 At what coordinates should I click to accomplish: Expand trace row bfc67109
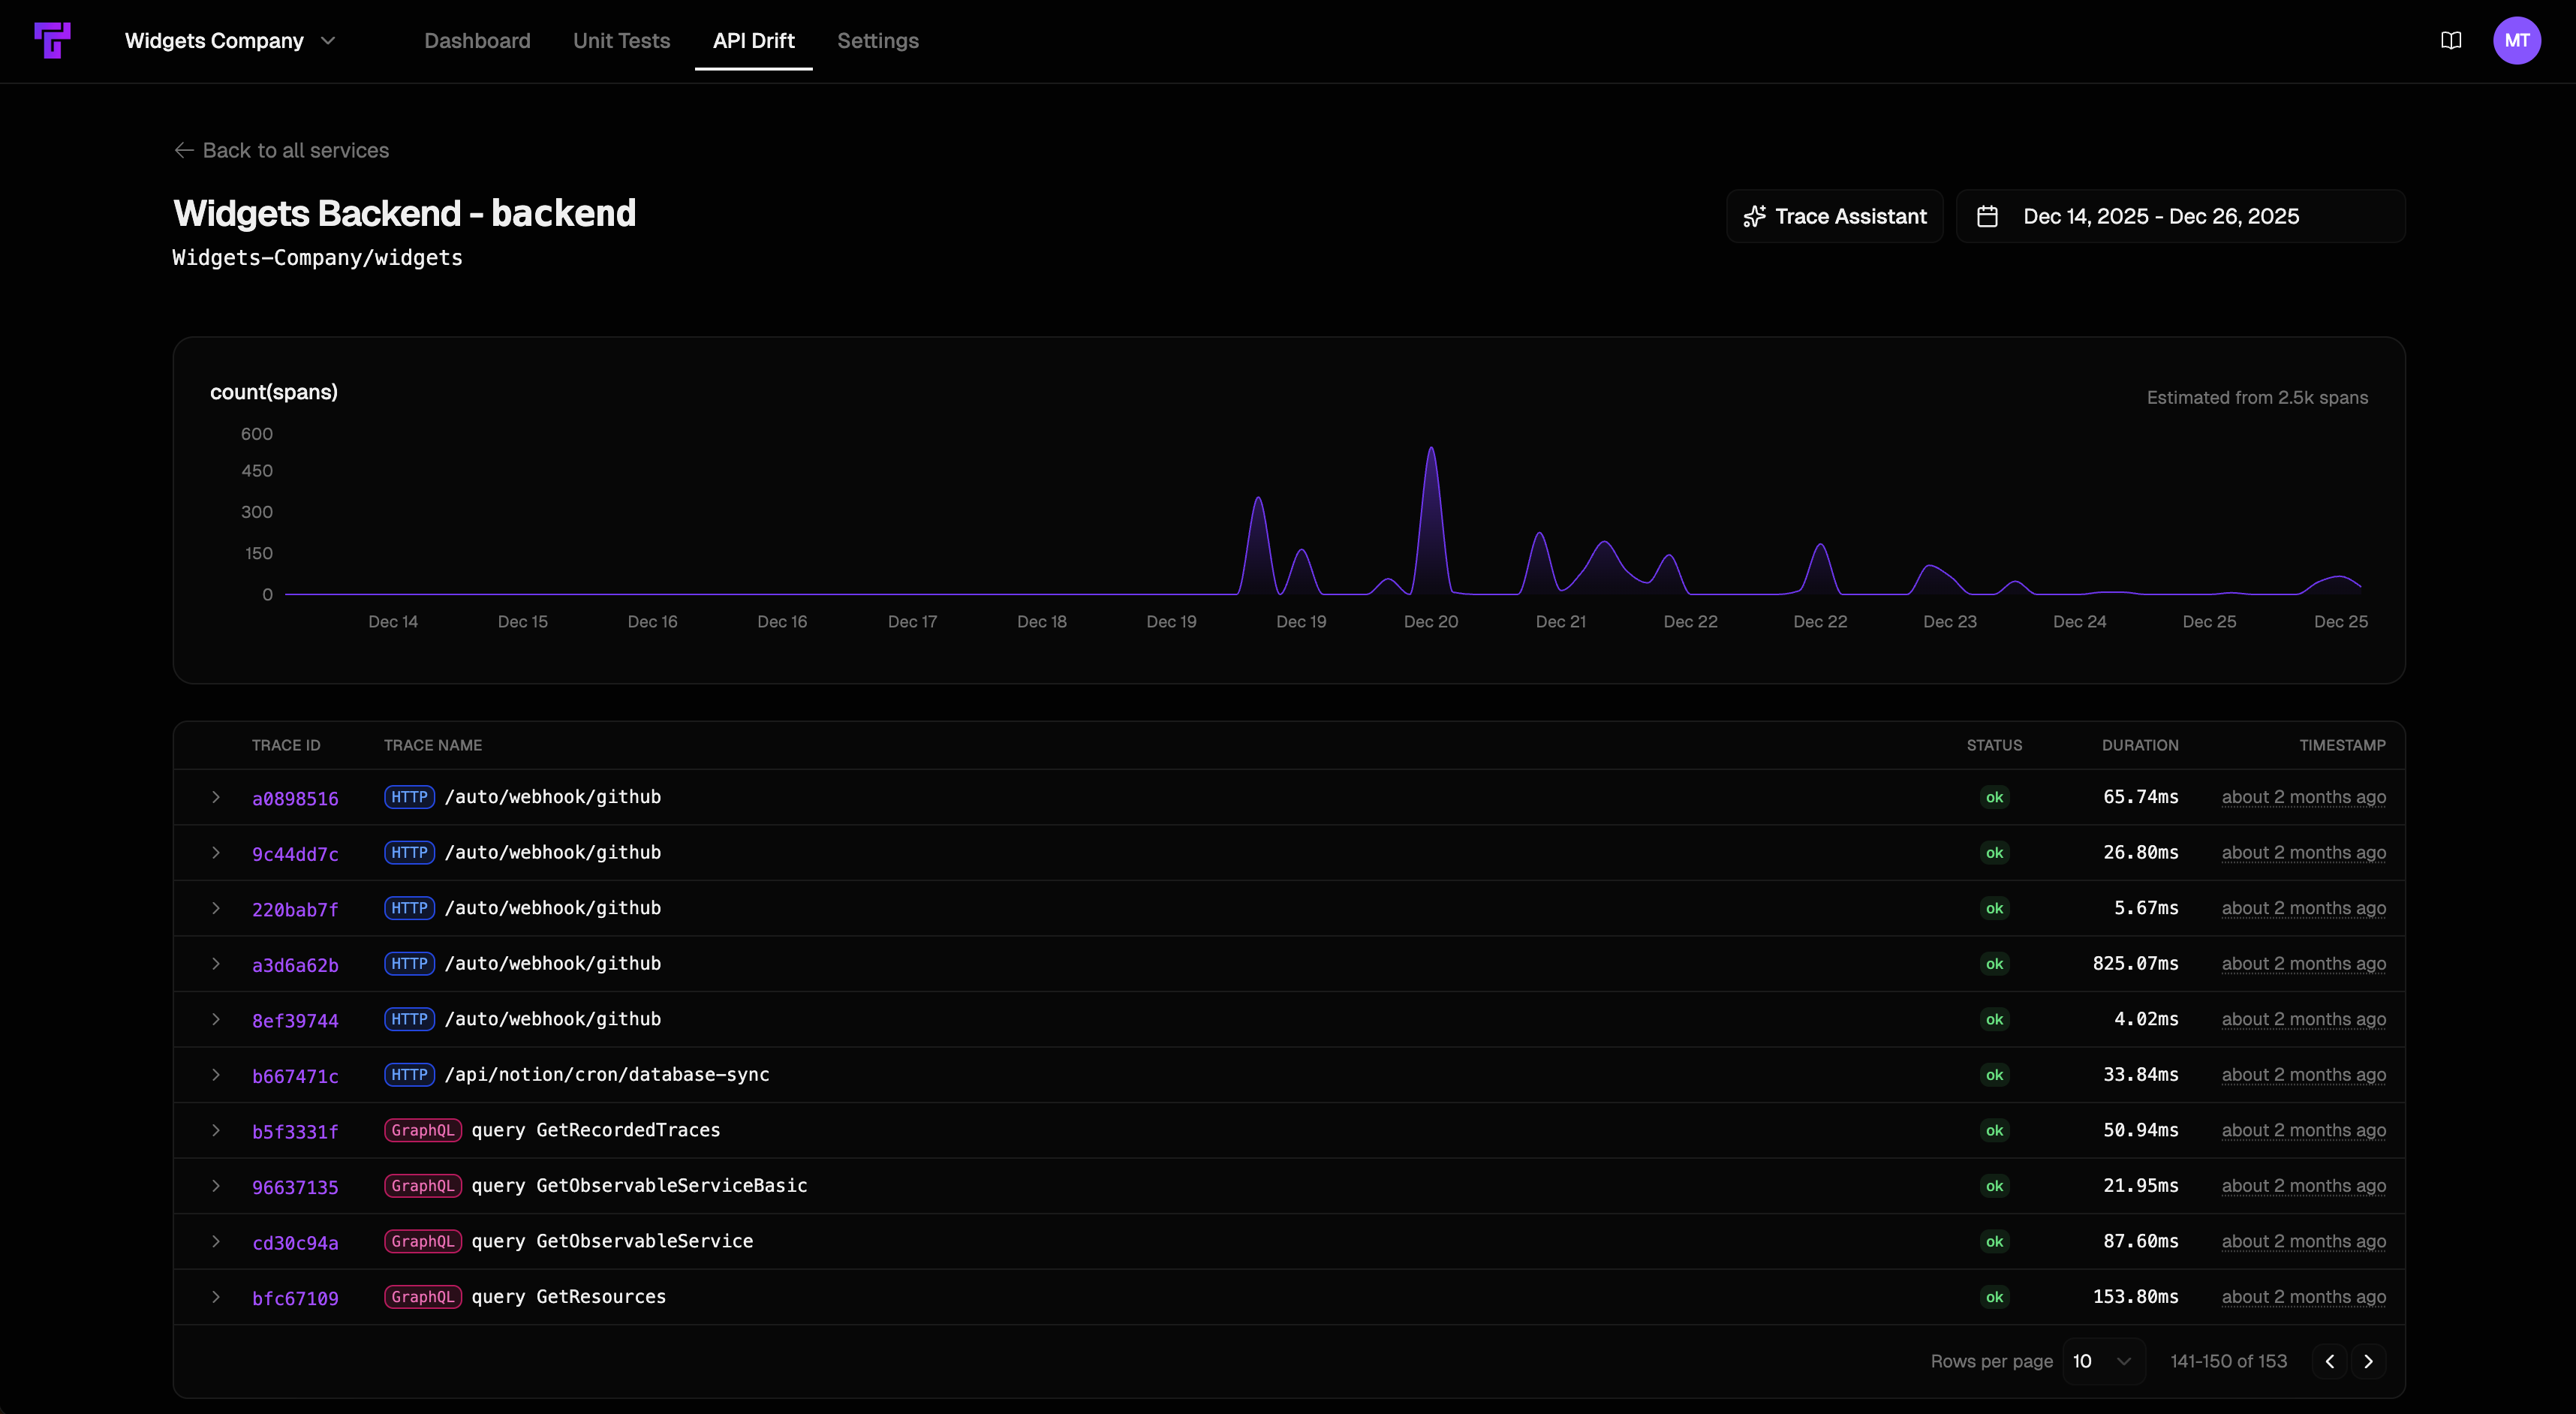click(x=215, y=1297)
